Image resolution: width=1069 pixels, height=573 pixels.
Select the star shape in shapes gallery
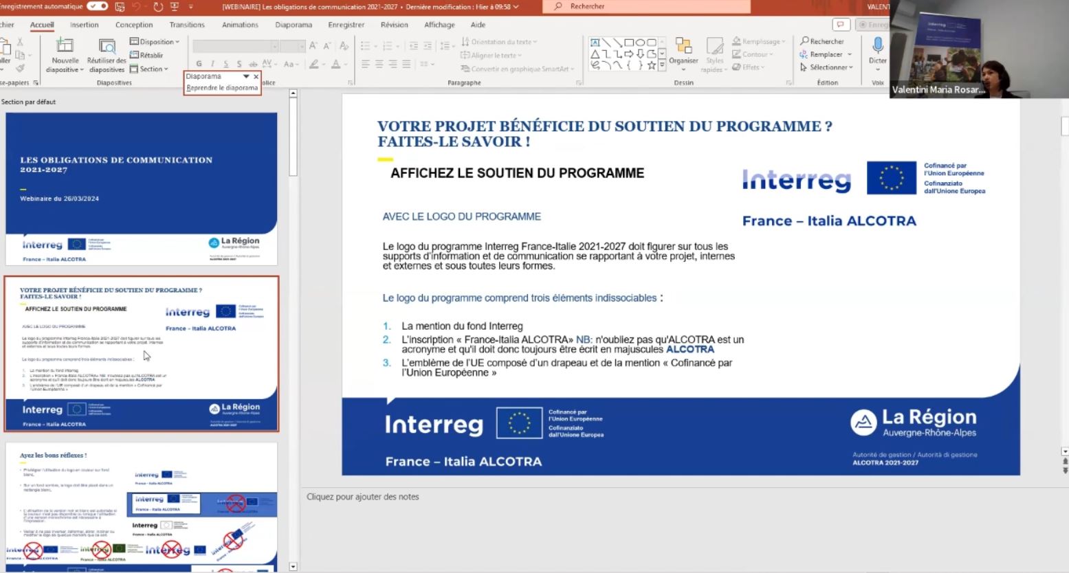652,66
